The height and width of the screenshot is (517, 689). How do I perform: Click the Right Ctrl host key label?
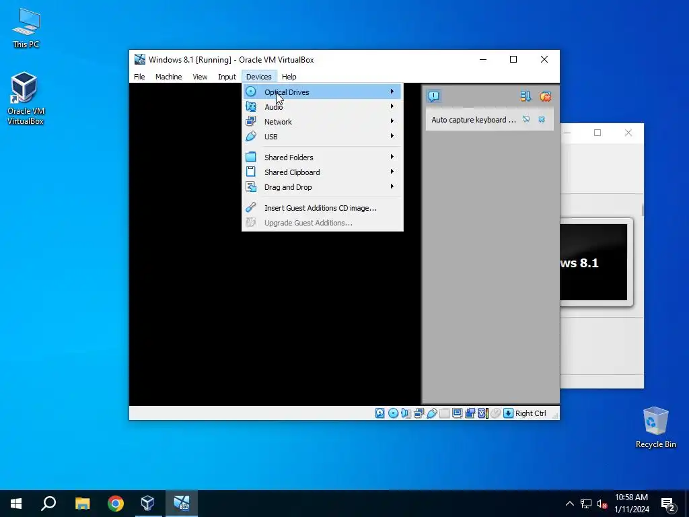pyautogui.click(x=531, y=413)
